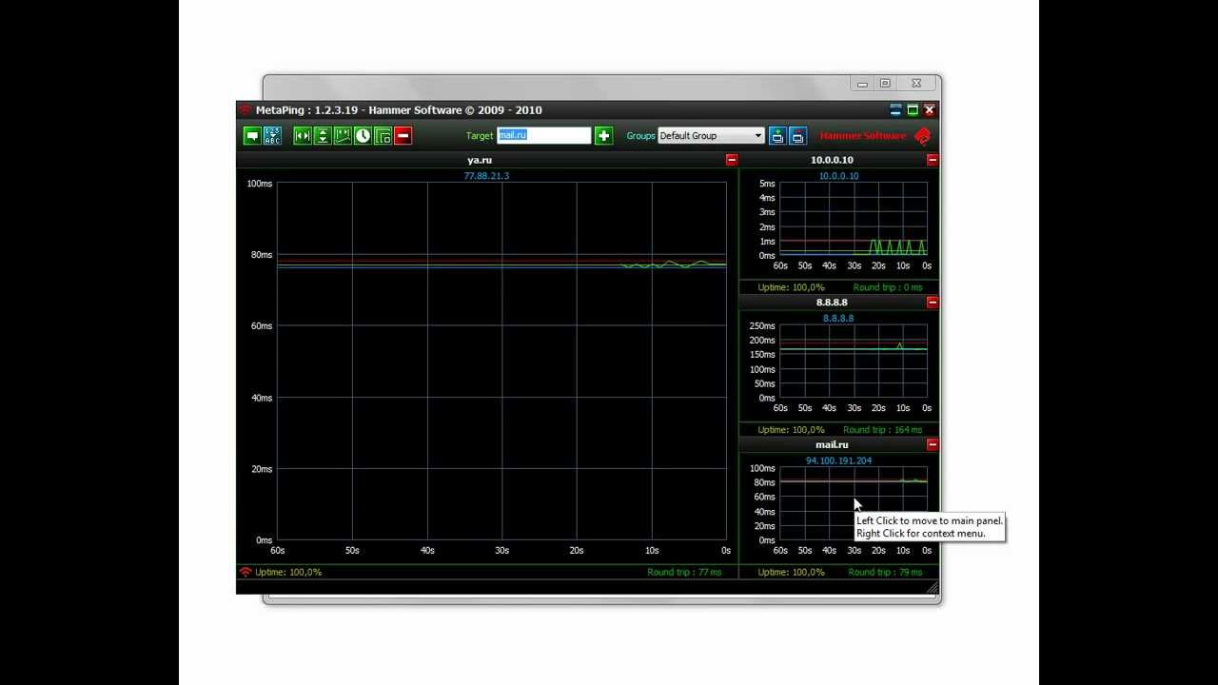Click inside the Target input field
The height and width of the screenshot is (685, 1218).
coord(544,135)
